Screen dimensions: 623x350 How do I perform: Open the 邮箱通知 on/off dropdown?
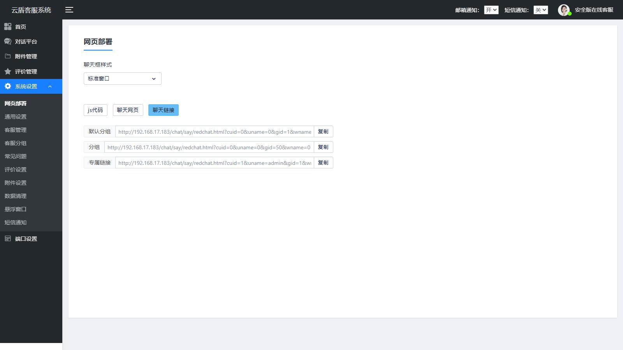[491, 10]
